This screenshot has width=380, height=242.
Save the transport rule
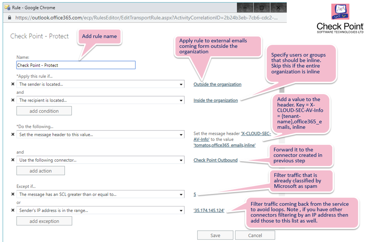click(x=215, y=235)
